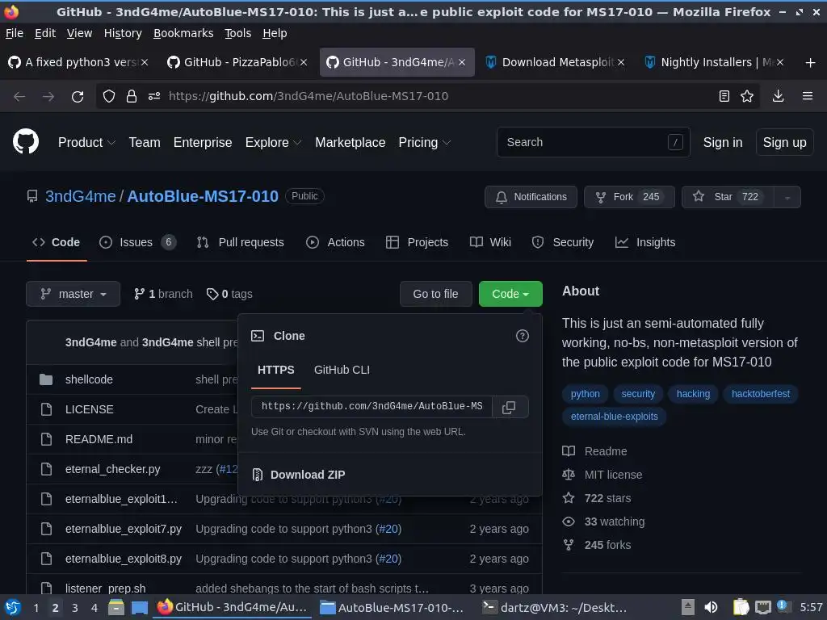
Task: Copy the clone URL with the clipboard icon
Action: point(509,407)
